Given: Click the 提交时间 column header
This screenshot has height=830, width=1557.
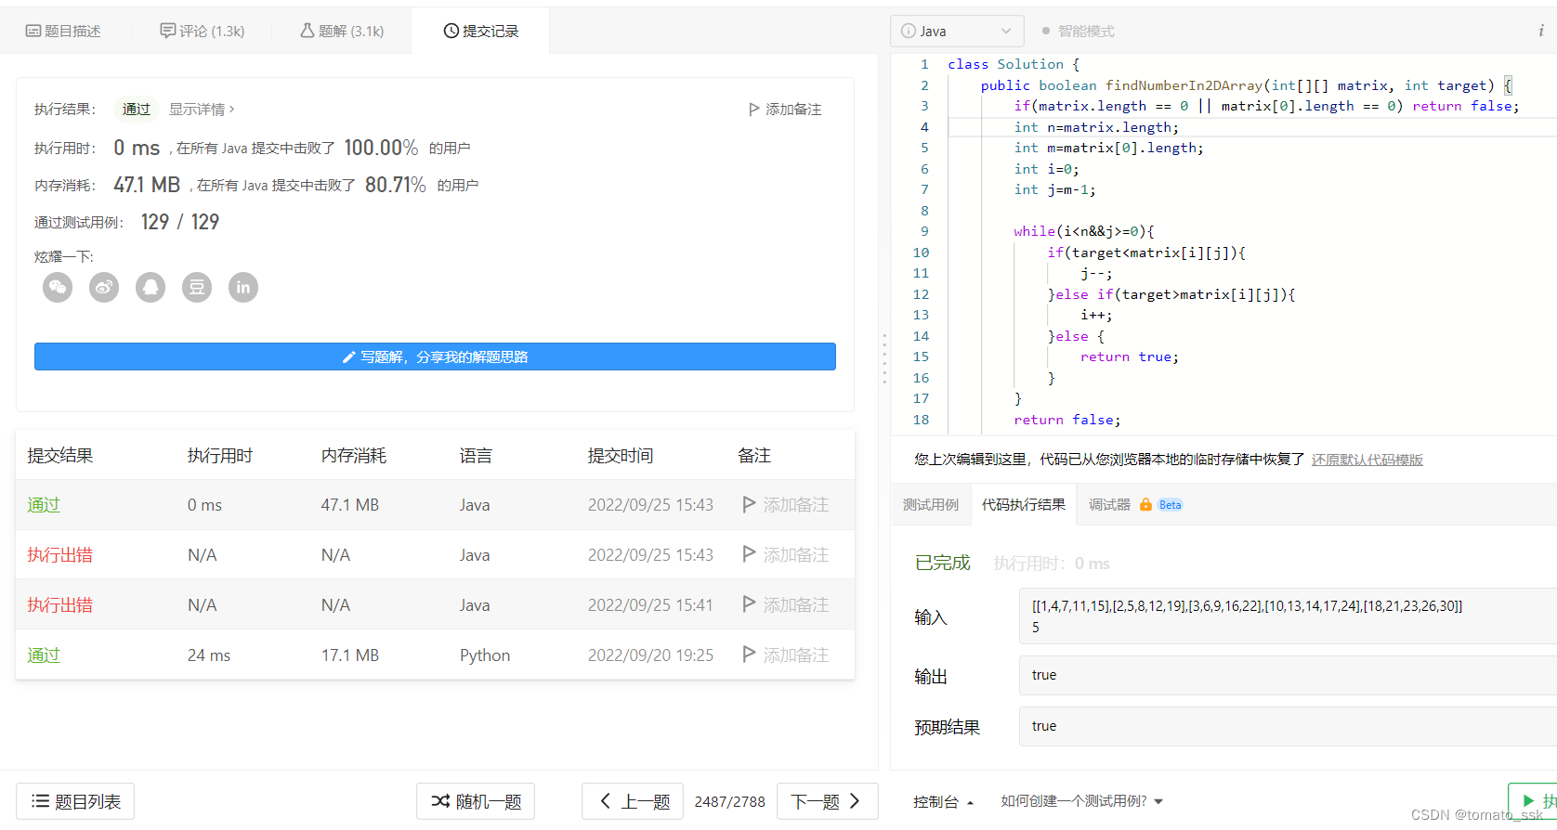Looking at the screenshot, I should pyautogui.click(x=621, y=456).
